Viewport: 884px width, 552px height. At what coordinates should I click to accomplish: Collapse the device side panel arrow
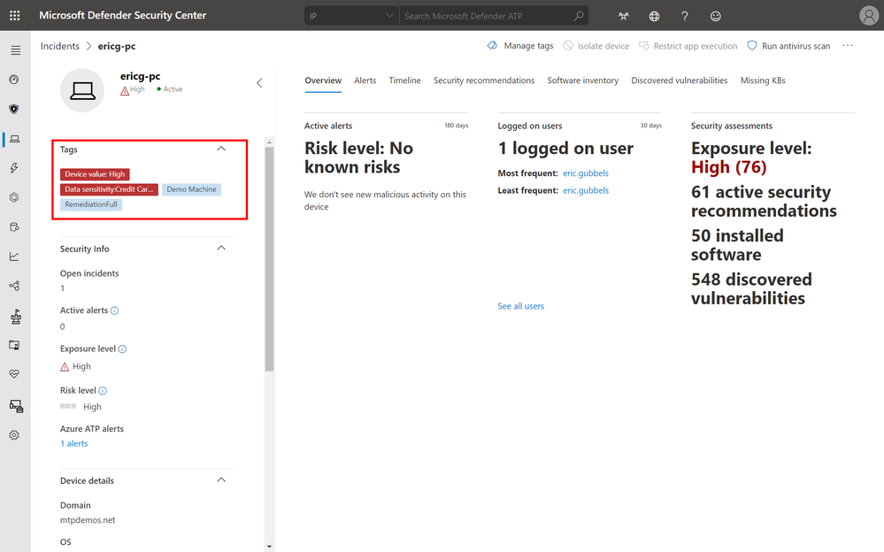click(x=259, y=83)
